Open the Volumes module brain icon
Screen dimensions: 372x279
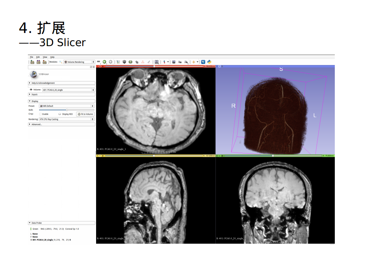coord(131,62)
